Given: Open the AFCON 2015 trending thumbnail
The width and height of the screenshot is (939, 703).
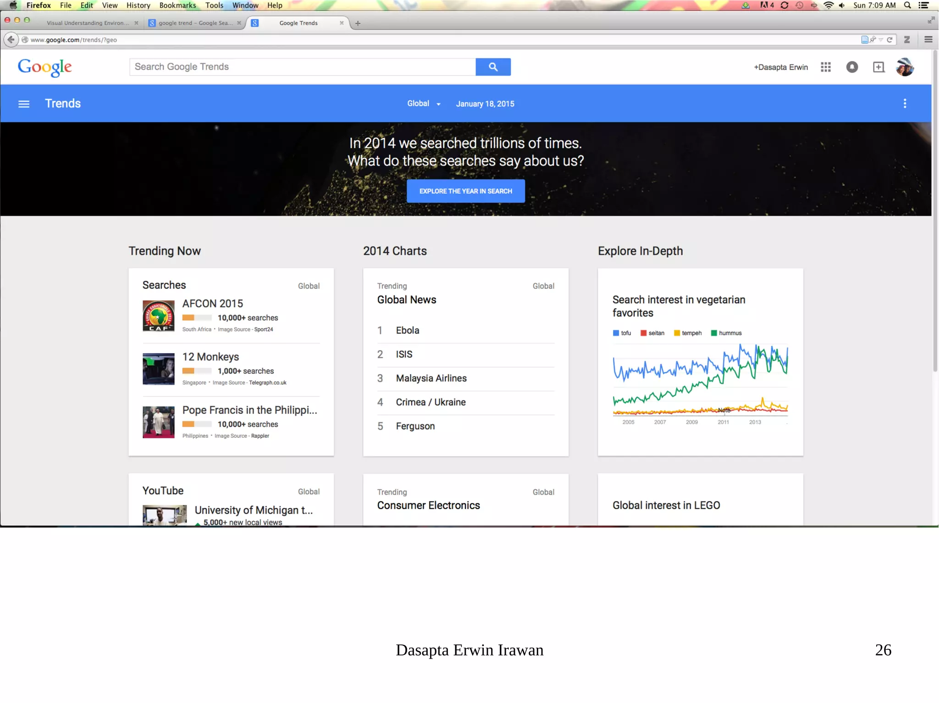Looking at the screenshot, I should [x=158, y=316].
